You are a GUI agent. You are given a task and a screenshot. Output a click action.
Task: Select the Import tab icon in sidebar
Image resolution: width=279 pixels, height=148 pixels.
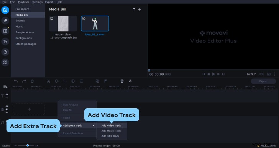(5, 10)
